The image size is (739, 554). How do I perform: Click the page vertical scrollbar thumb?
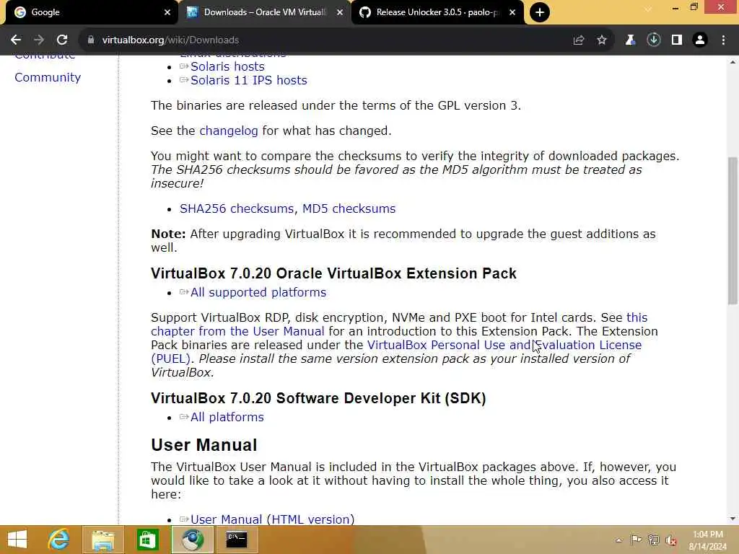pyautogui.click(x=733, y=231)
